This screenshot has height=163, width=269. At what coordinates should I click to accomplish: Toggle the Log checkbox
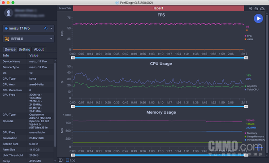coord(67,160)
